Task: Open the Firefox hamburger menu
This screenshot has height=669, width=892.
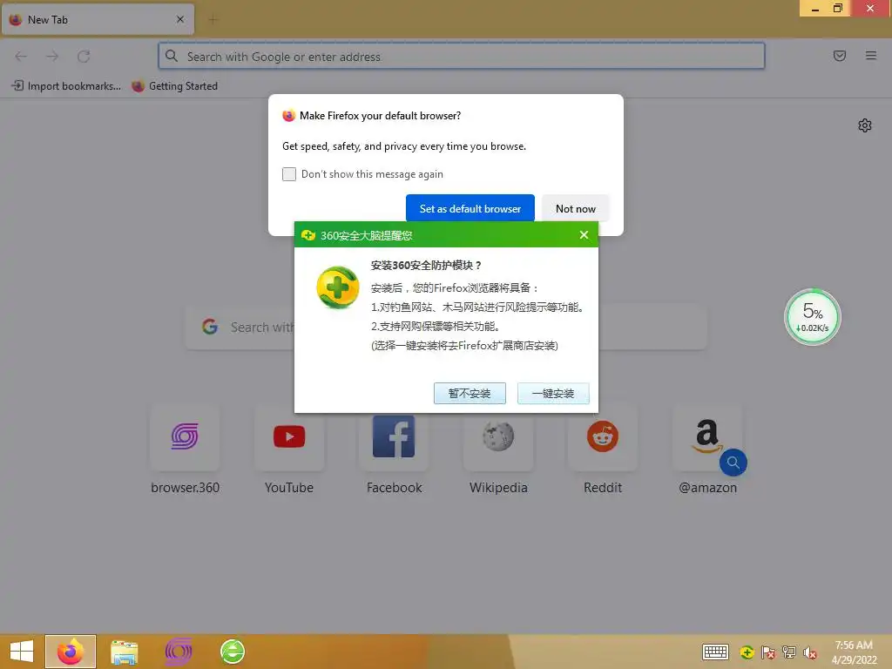Action: click(870, 56)
